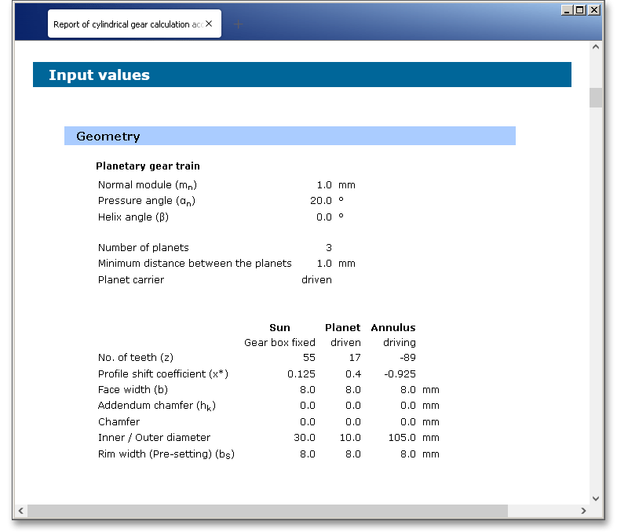Click the horizontal scrollbar left arrow
Screen dimensions: 617x532
tap(20, 511)
